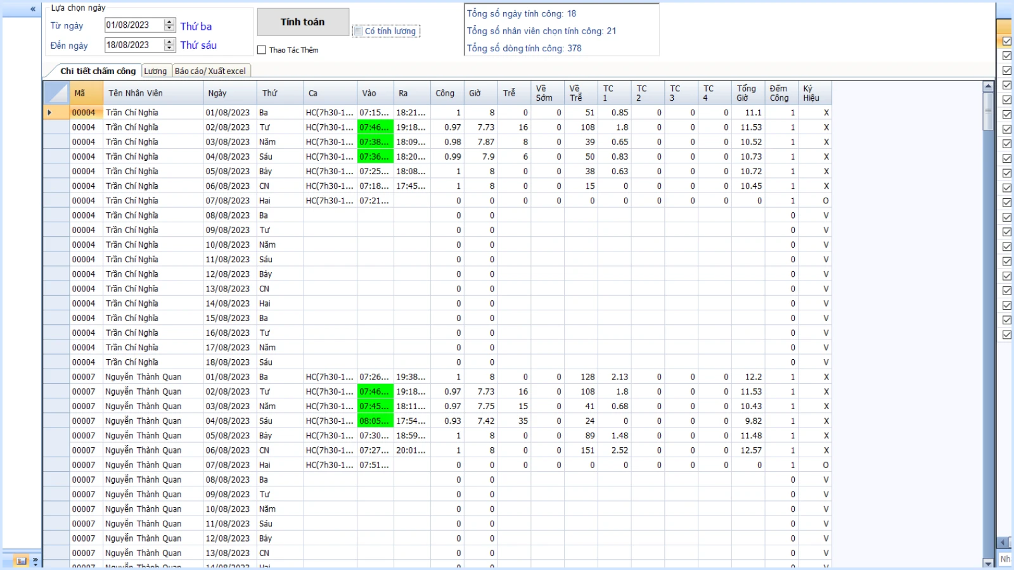Sort by the Mã column header
The height and width of the screenshot is (570, 1014).
[86, 93]
